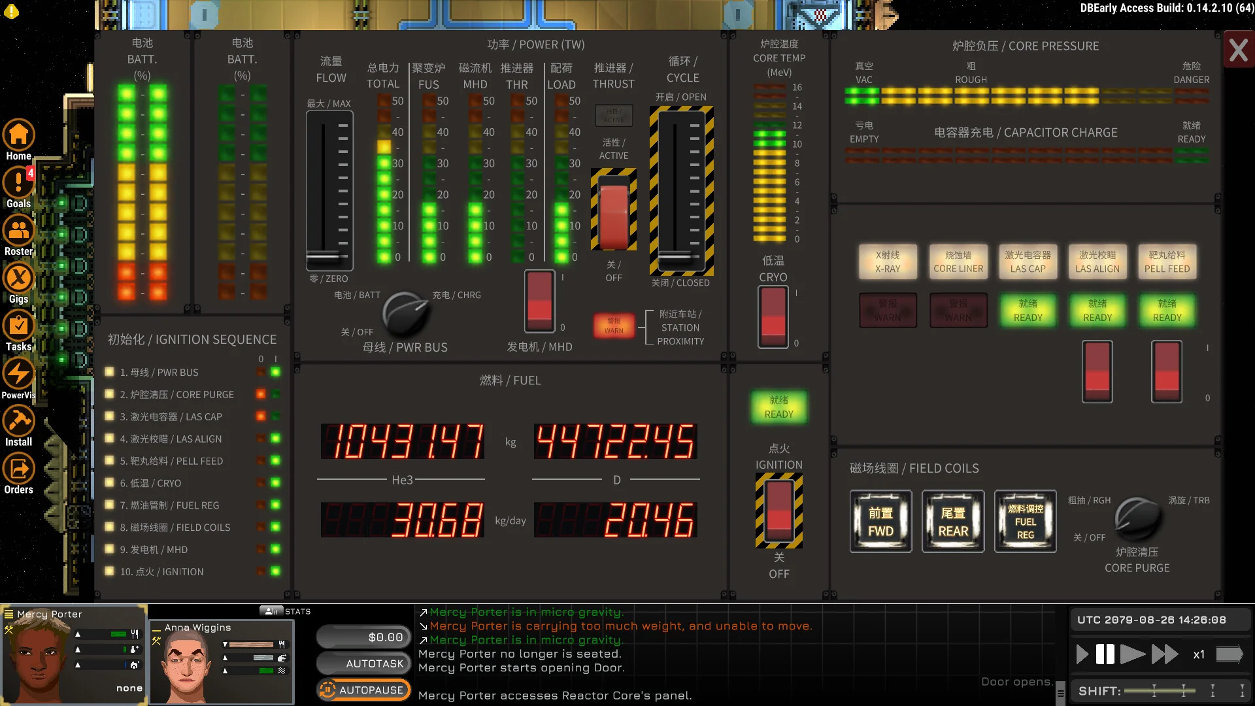Select the FWD field coil button

click(880, 522)
